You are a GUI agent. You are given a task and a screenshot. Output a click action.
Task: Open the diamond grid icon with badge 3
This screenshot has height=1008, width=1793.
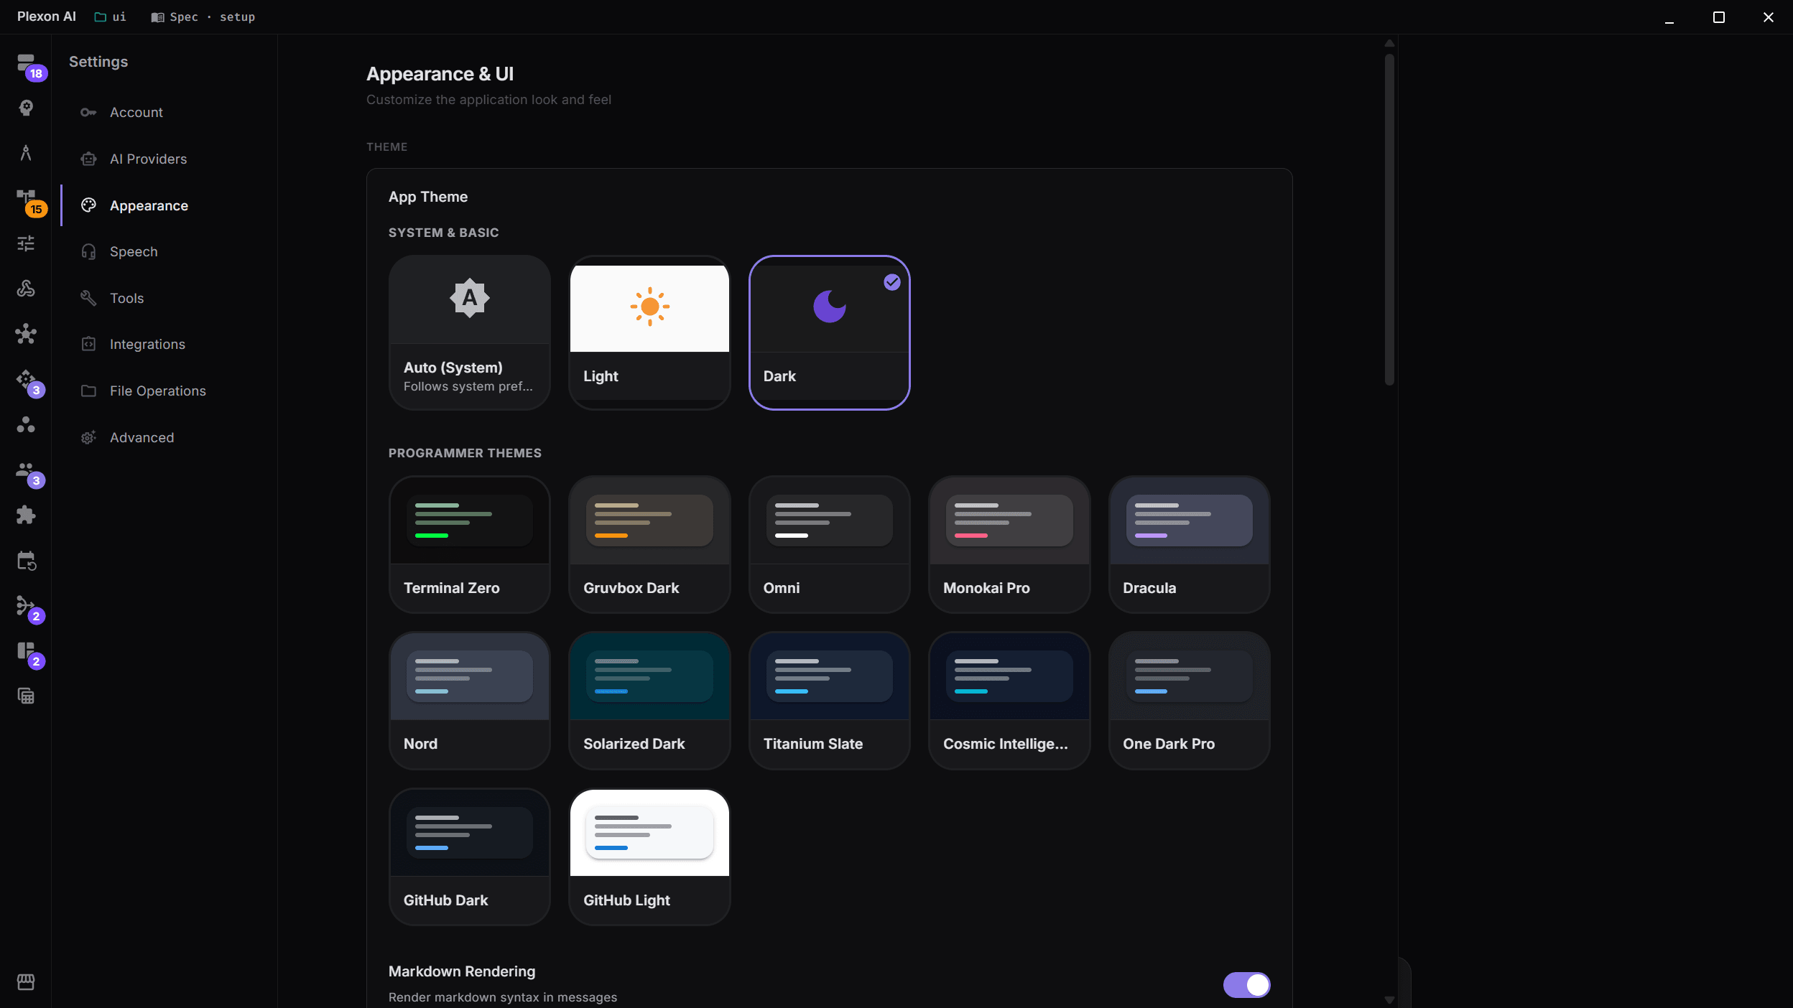tap(27, 379)
